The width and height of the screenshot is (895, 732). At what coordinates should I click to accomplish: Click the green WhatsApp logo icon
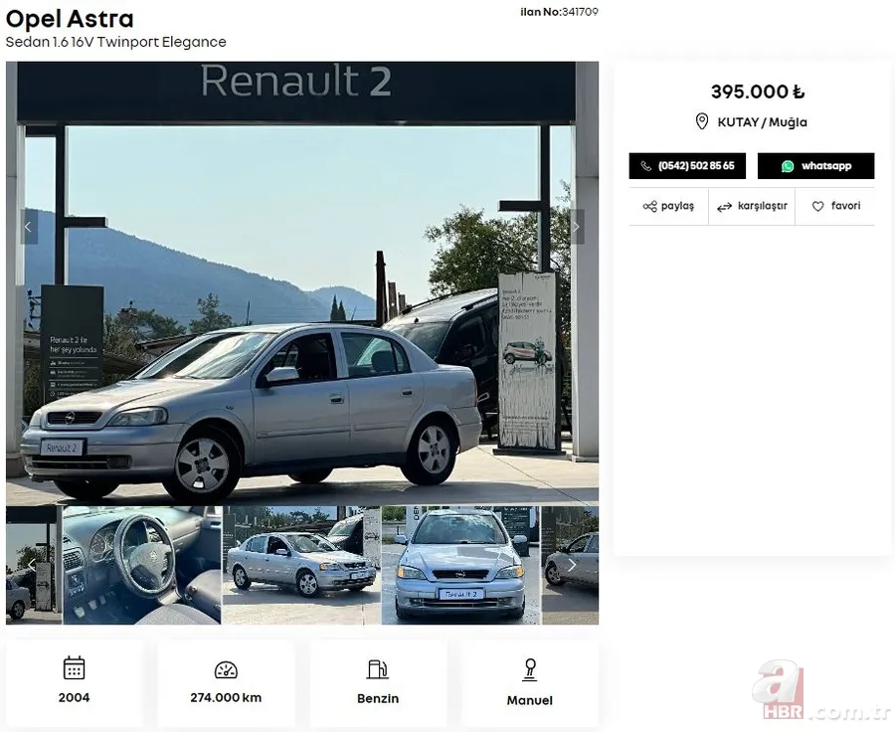pos(787,165)
